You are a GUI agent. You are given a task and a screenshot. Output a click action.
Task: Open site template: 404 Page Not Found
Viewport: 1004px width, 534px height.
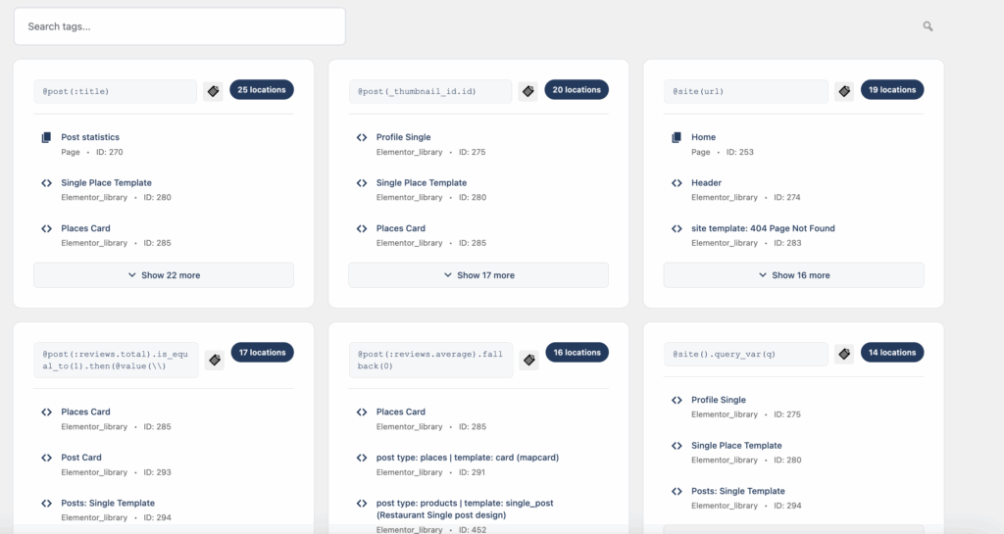[x=763, y=228]
